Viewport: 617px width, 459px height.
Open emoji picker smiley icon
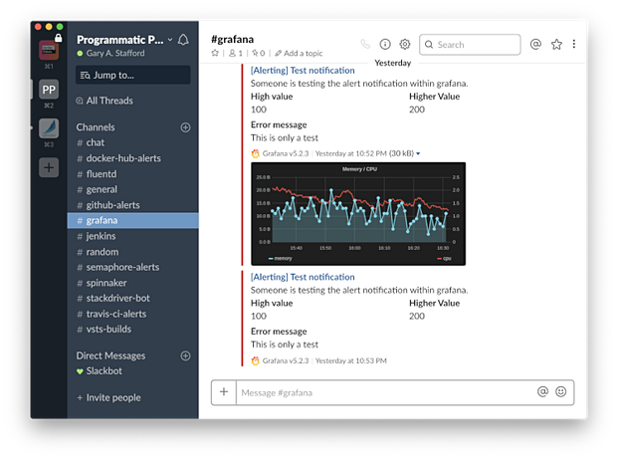click(x=560, y=391)
